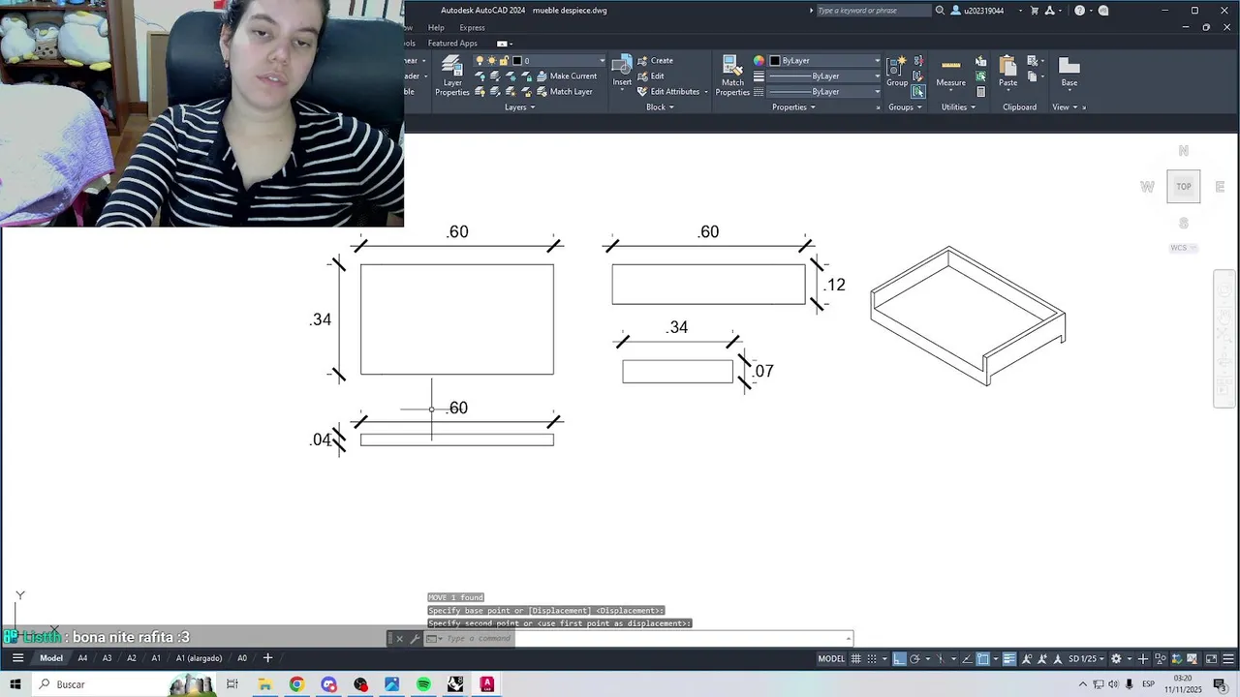The height and width of the screenshot is (697, 1240).
Task: Toggle isometric drafting in status bar
Action: point(941,659)
